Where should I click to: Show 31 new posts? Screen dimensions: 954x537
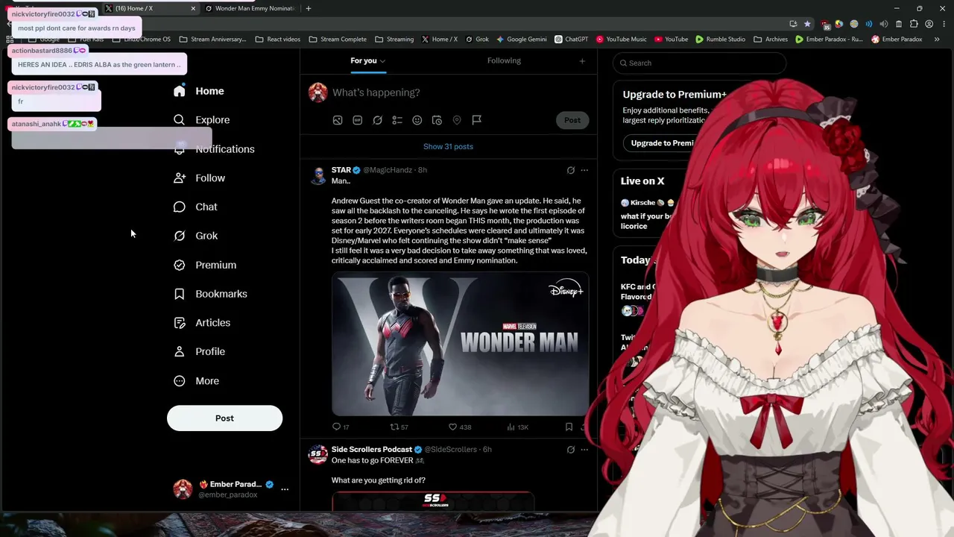click(x=448, y=146)
